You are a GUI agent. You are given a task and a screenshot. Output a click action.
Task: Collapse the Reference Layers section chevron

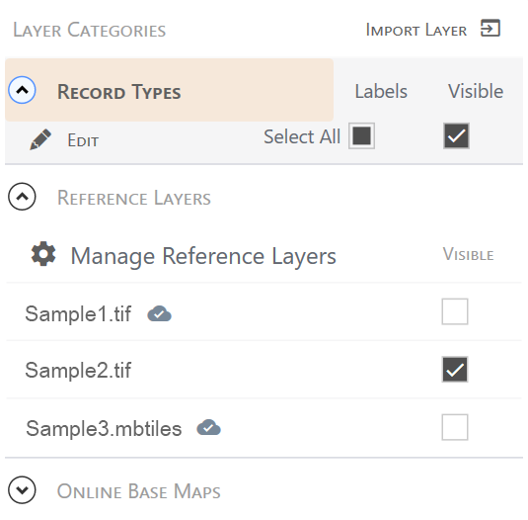pos(23,197)
